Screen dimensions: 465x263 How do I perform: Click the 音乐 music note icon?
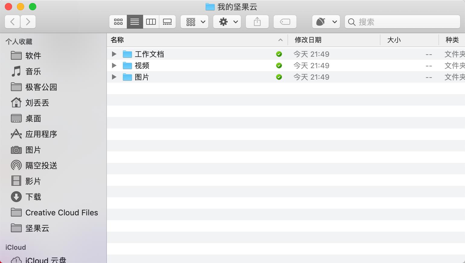pyautogui.click(x=16, y=71)
